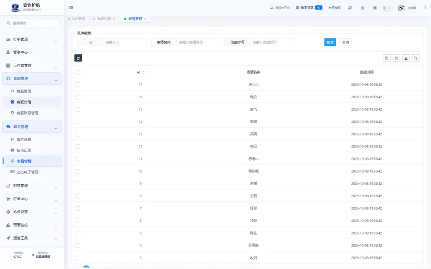Open the 客服账号管理 menu item
The width and height of the screenshot is (431, 269).
(x=32, y=113)
